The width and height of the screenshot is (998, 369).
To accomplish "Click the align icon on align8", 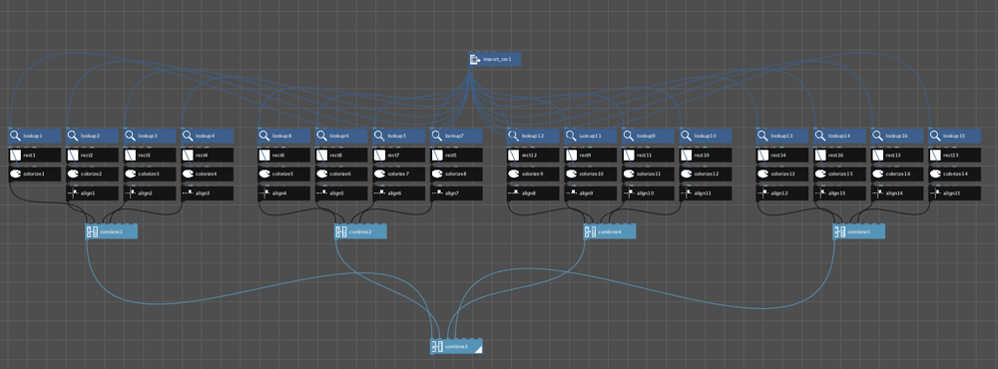I will pos(514,192).
